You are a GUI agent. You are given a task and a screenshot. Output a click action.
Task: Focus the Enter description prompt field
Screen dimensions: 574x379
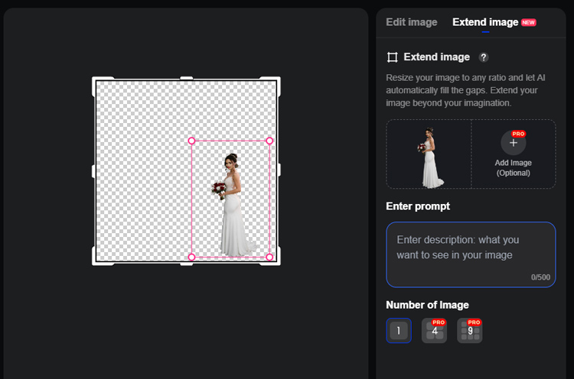pyautogui.click(x=471, y=254)
